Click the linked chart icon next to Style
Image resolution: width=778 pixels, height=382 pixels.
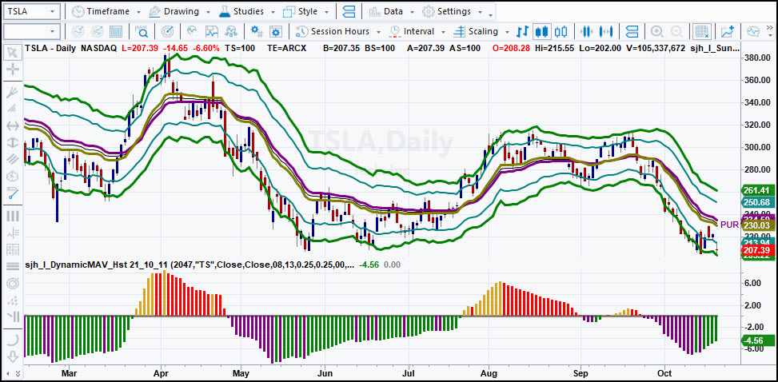(x=349, y=11)
